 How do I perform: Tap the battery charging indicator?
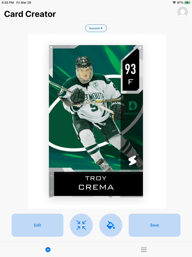(x=187, y=3)
